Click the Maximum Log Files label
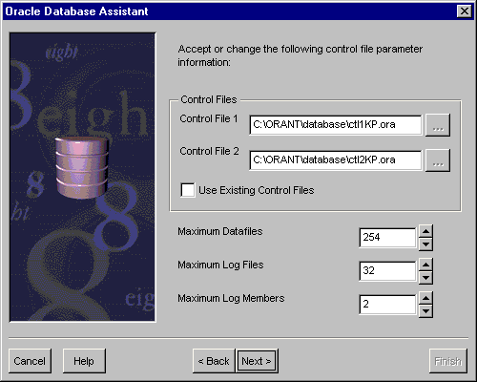This screenshot has height=382, width=477. point(220,265)
